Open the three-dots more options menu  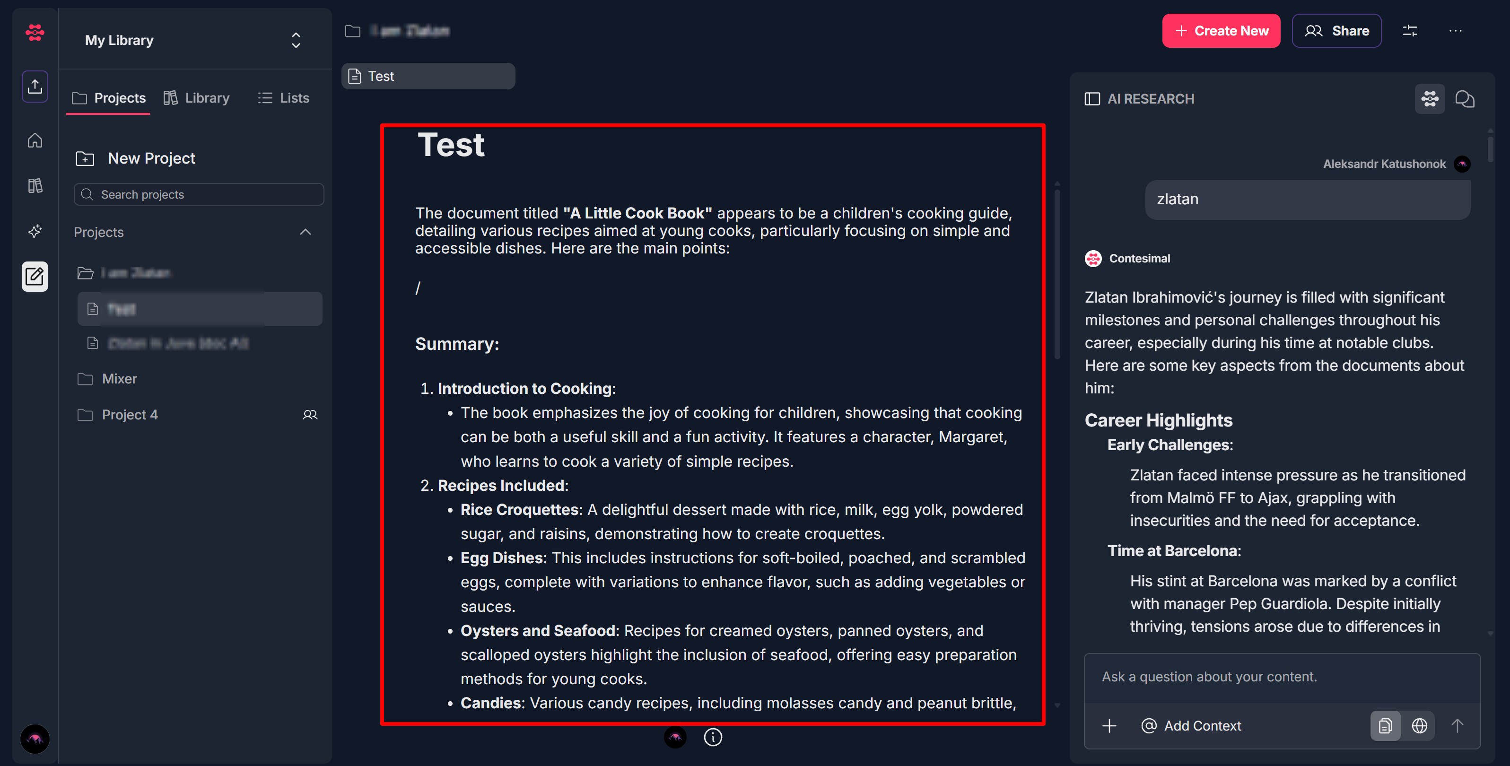pyautogui.click(x=1455, y=31)
